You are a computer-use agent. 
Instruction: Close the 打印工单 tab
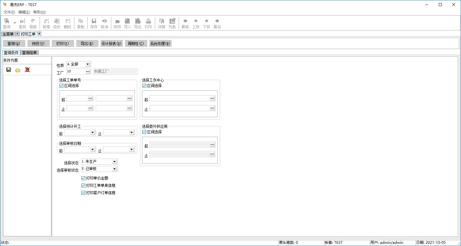coord(39,34)
